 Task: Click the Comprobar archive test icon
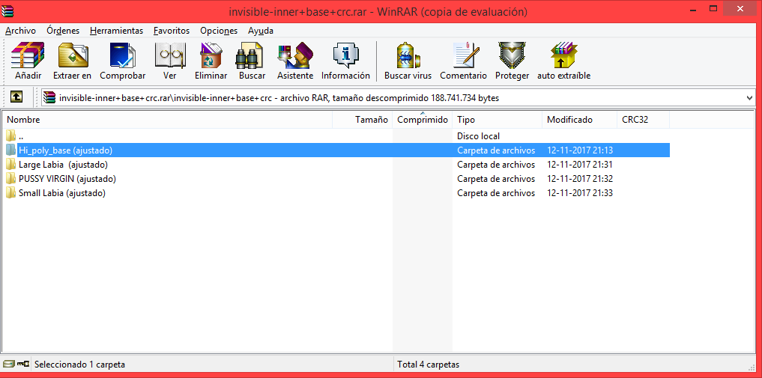pyautogui.click(x=122, y=60)
